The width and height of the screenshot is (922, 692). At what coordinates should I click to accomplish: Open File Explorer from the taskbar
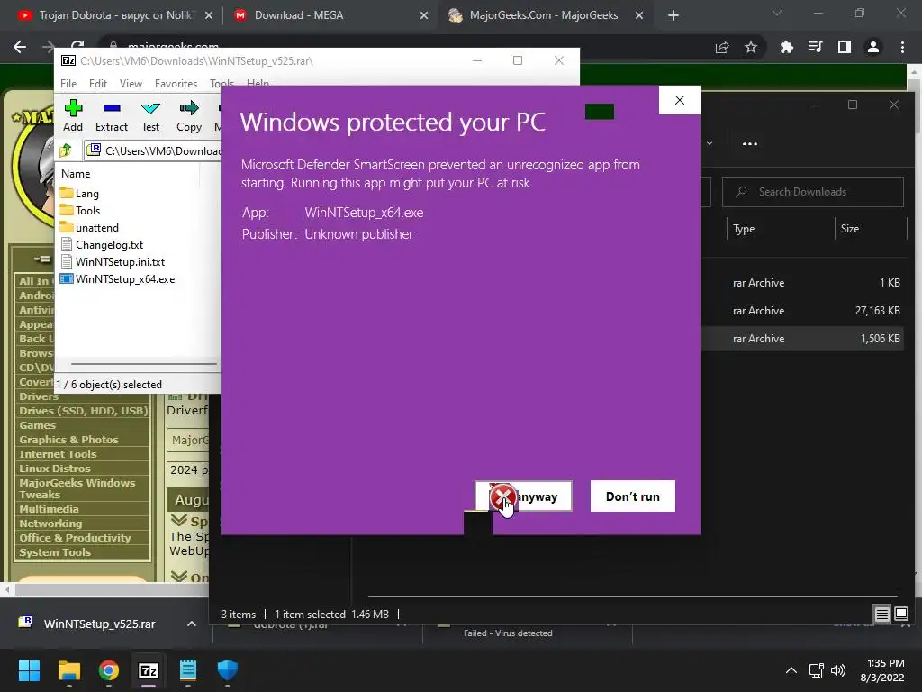[68, 670]
